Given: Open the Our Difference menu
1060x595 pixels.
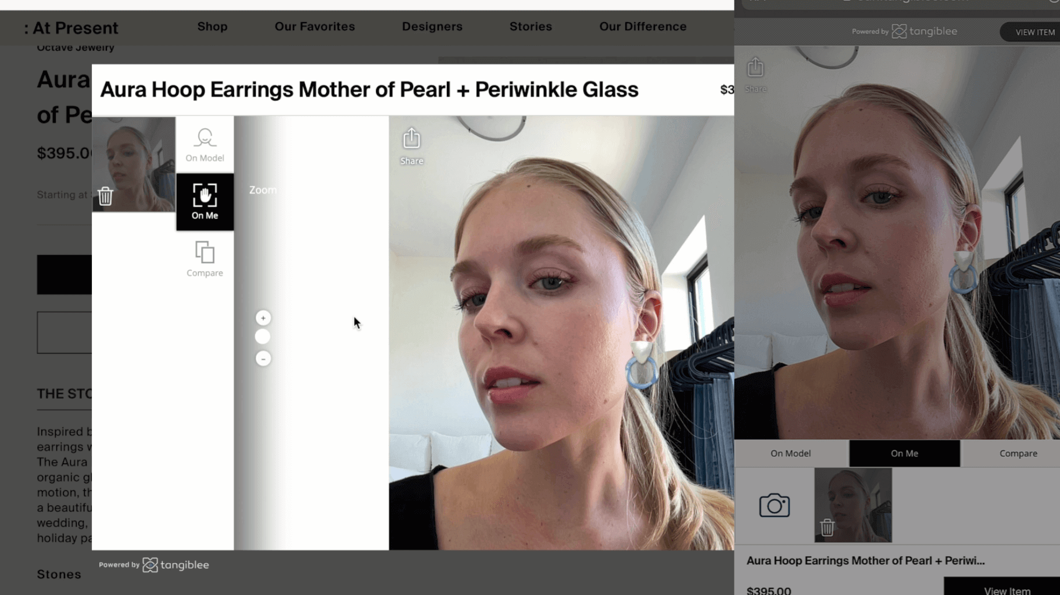Looking at the screenshot, I should pos(643,27).
